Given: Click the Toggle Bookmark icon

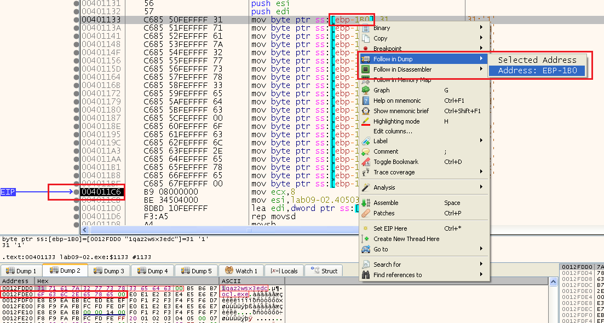Looking at the screenshot, I should point(366,162).
